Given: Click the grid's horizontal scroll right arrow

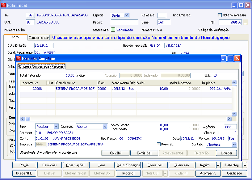Looking at the screenshot, I should pos(229,119).
